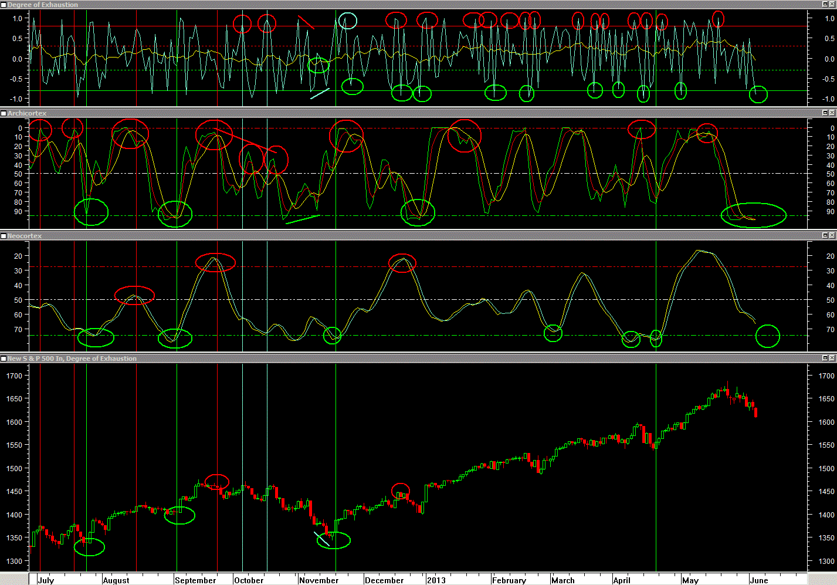The width and height of the screenshot is (837, 585).
Task: Open the New S&P 500 panel control icon
Action: coord(4,359)
